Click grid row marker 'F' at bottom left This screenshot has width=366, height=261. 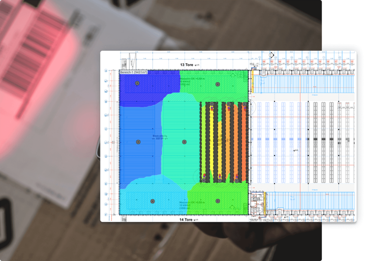pyautogui.click(x=106, y=215)
